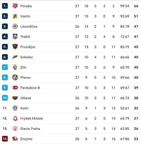Click the Pardubice B logo

[15, 88]
